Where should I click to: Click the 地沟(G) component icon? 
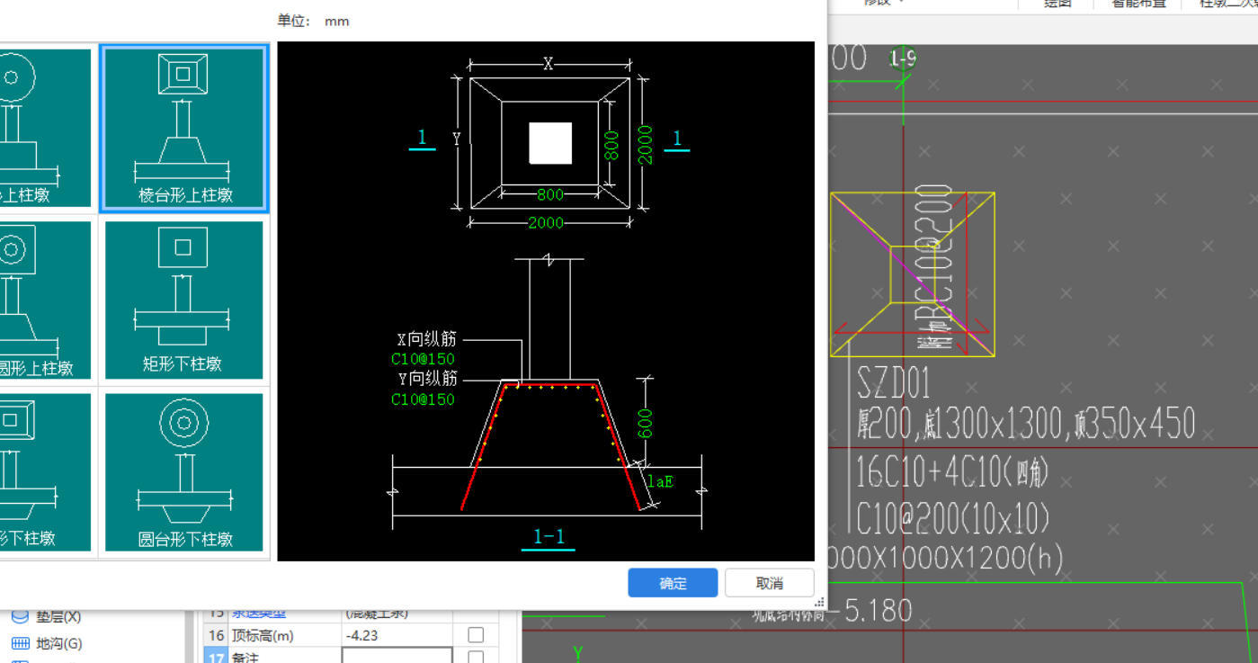click(20, 643)
